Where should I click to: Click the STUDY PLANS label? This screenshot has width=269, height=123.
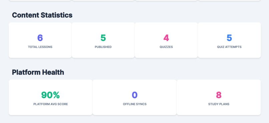tap(219, 104)
